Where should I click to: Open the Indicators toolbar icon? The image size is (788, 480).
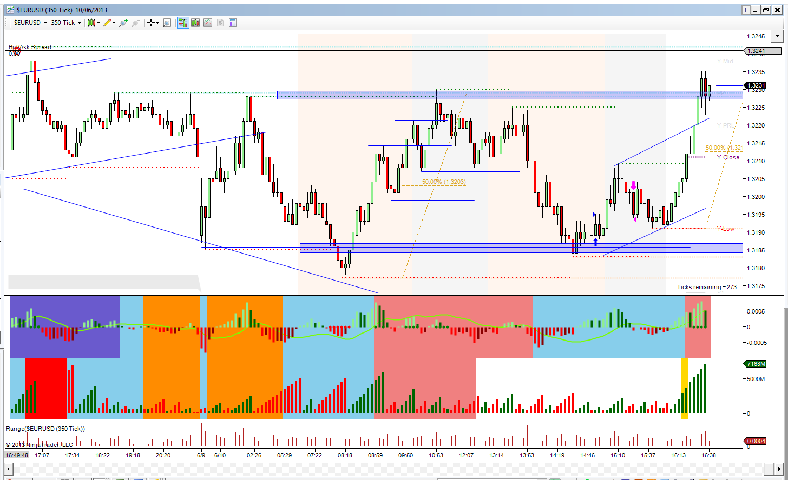pos(208,23)
